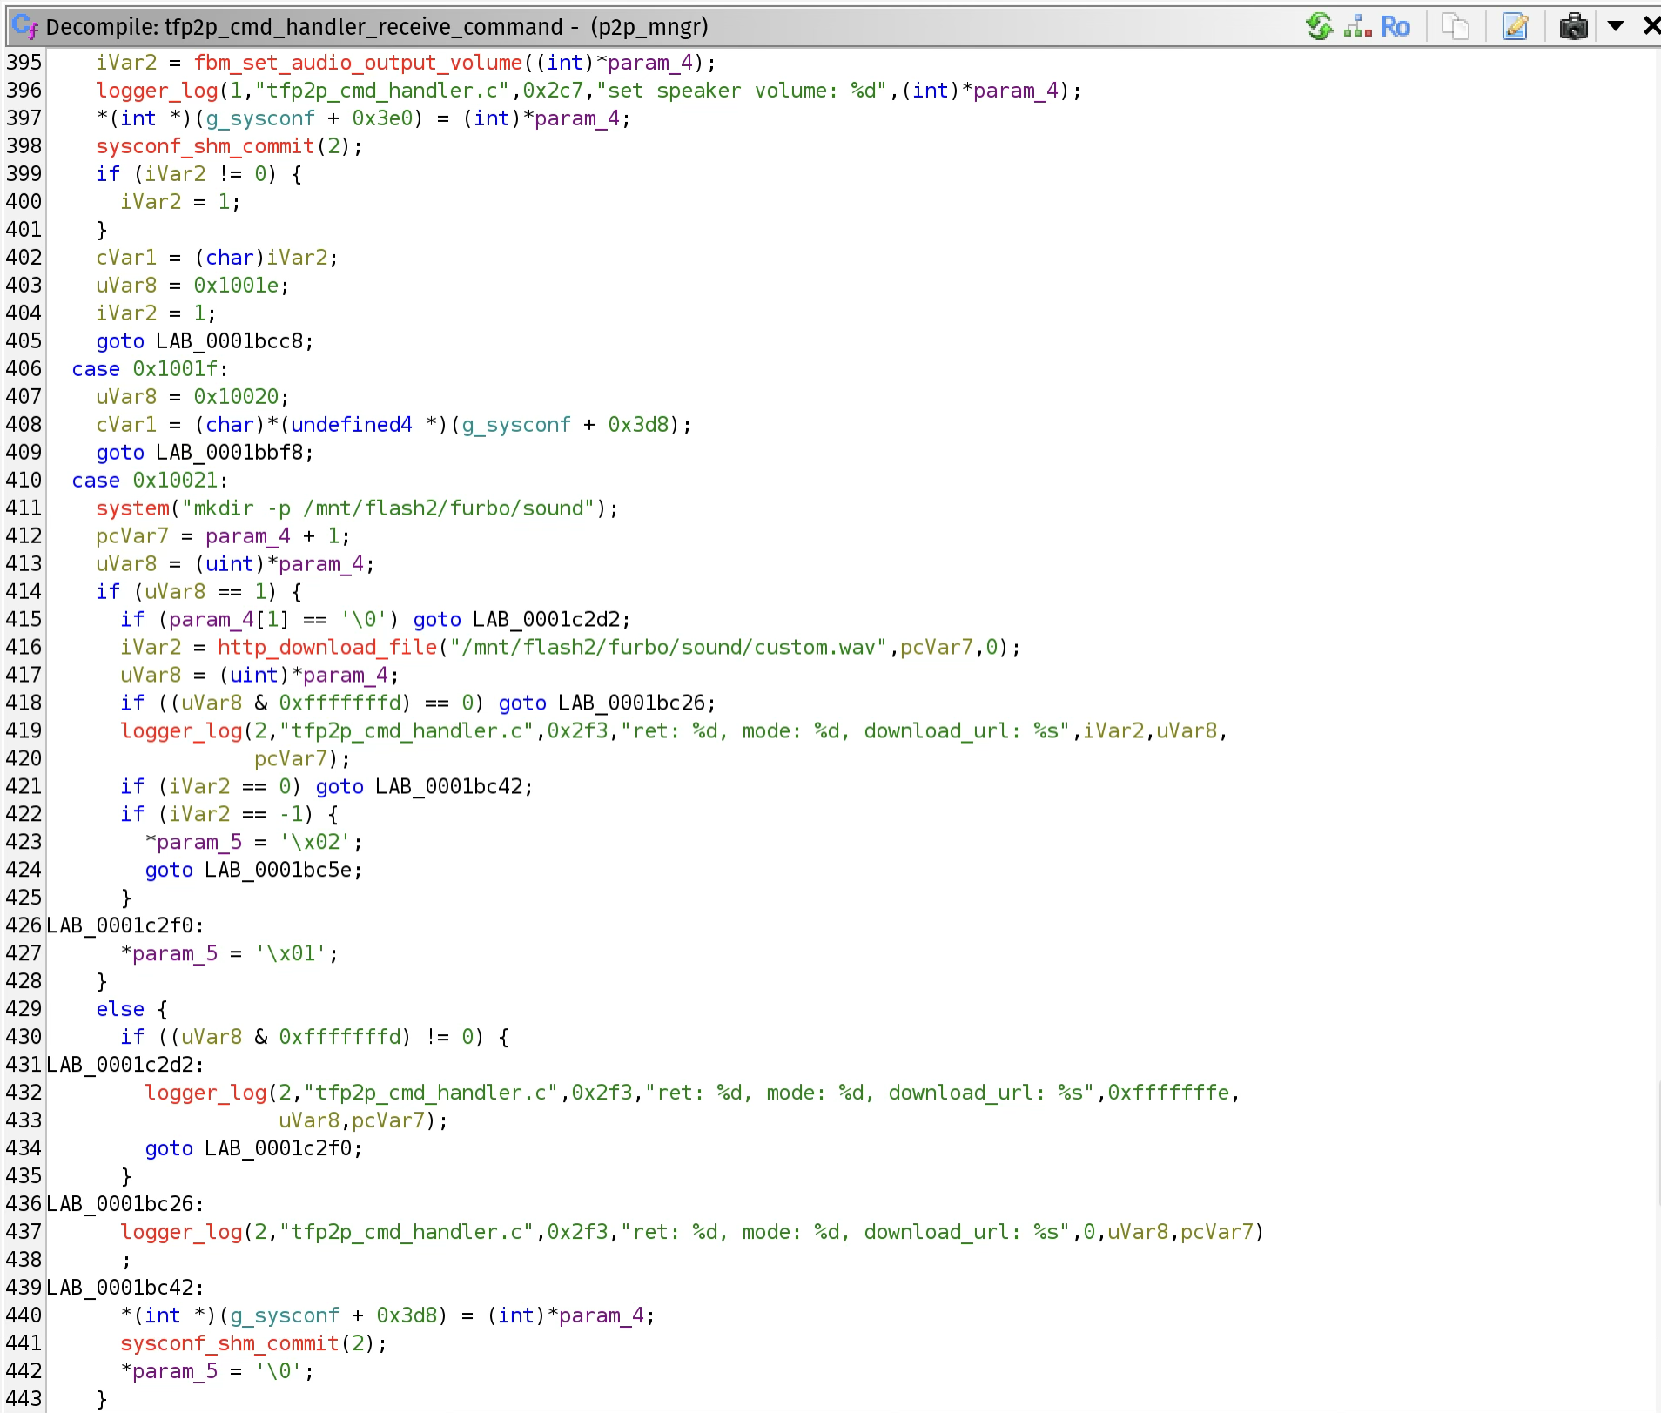Click the debug function decompilation pencil icon
Screen dimensions: 1661x1413
tap(1516, 27)
